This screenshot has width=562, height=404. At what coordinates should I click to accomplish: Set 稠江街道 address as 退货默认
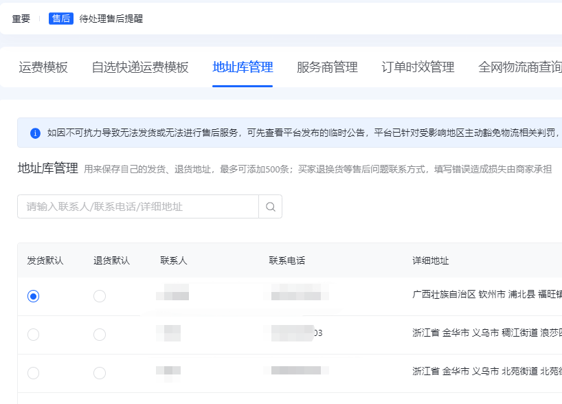point(100,335)
